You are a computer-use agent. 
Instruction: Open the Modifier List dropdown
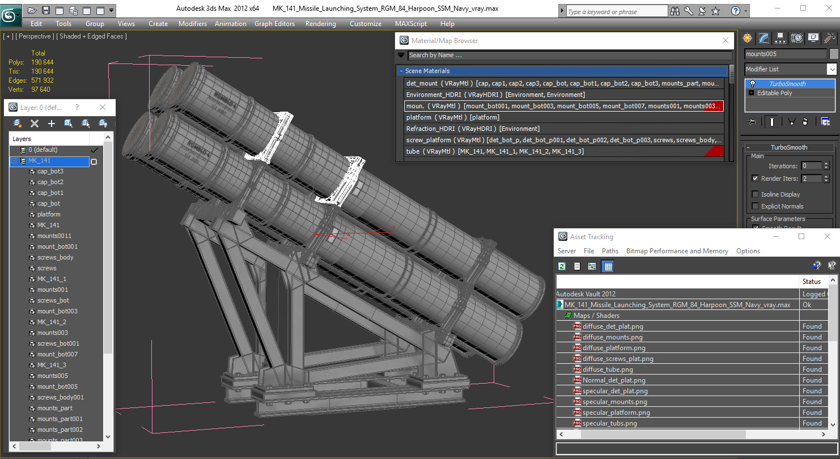coord(831,69)
